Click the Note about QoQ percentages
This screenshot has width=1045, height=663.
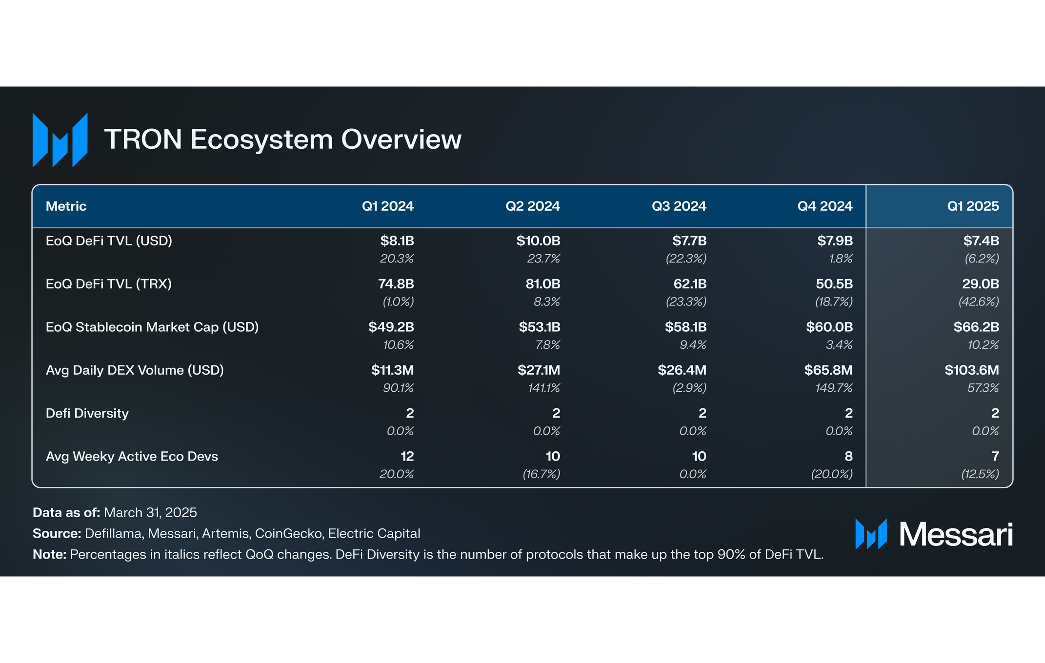pyautogui.click(x=428, y=554)
